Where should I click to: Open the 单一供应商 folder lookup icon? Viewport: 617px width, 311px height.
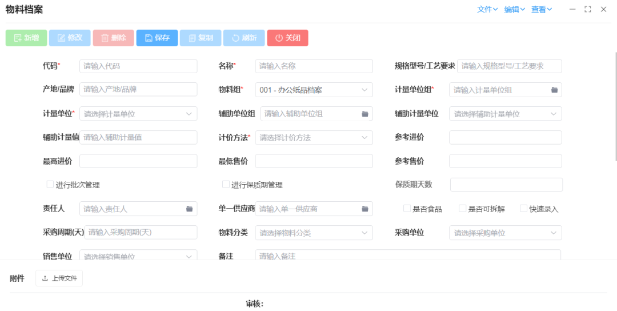click(x=365, y=209)
